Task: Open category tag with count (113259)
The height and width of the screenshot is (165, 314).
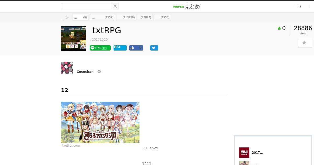Action: tap(126, 17)
